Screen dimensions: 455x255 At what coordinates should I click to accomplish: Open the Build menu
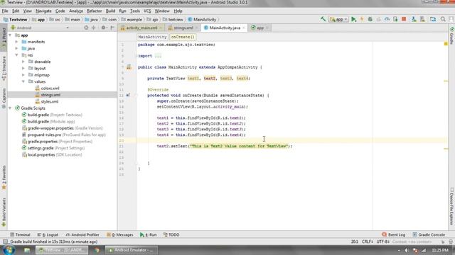tap(110, 11)
